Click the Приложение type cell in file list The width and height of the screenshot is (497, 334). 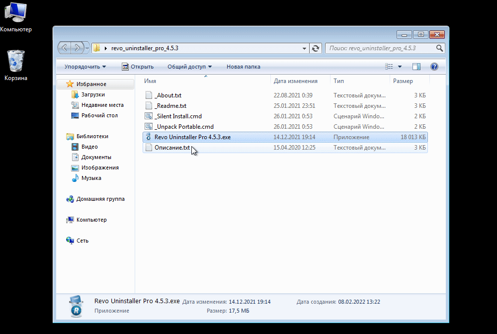pyautogui.click(x=351, y=137)
